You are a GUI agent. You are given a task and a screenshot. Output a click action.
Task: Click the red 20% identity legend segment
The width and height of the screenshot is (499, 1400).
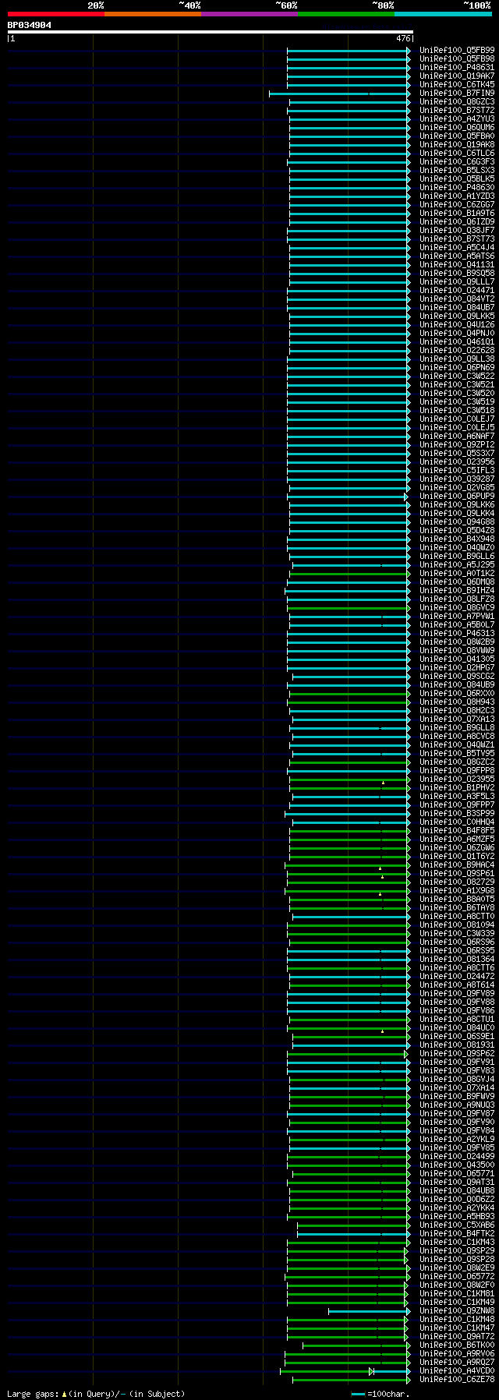pos(56,14)
